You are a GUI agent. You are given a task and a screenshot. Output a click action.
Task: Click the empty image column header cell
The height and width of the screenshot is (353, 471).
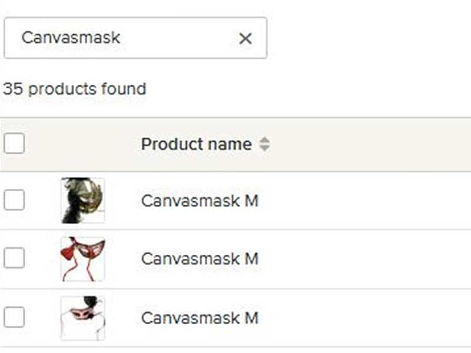(82, 144)
